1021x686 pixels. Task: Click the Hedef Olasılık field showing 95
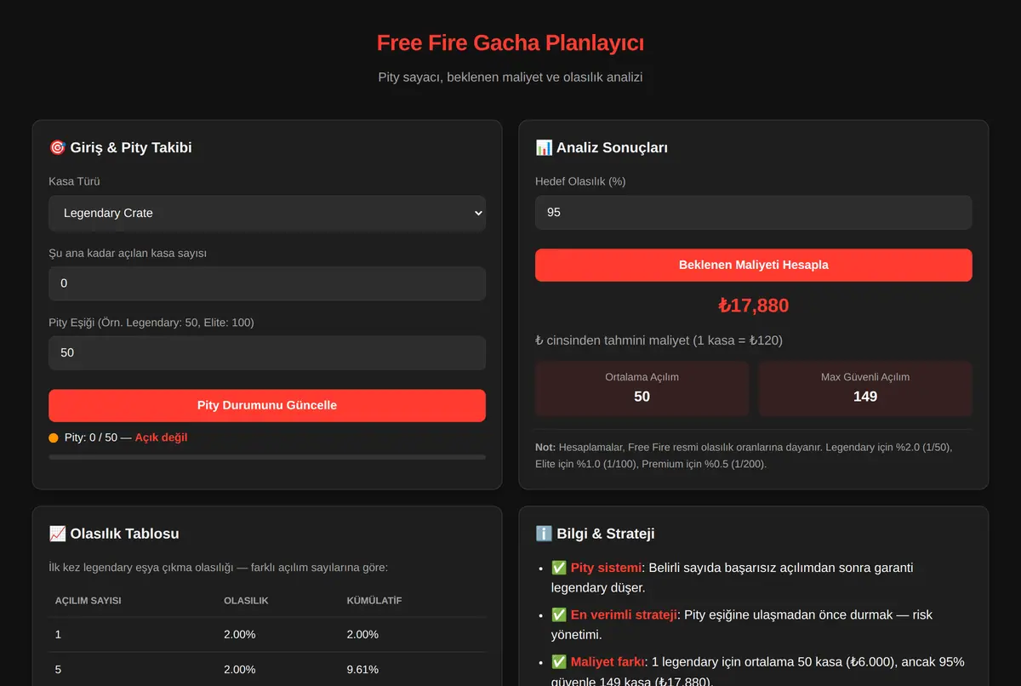click(x=753, y=212)
